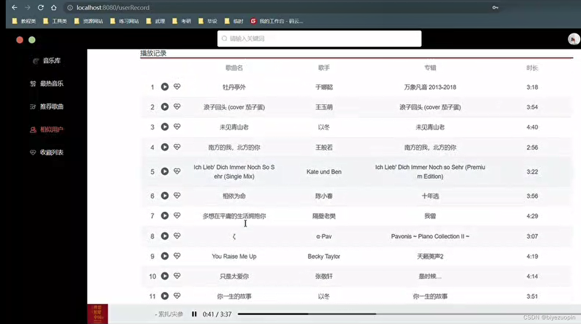Open 推荐歌曲 in sidebar
This screenshot has height=324, width=581.
[x=47, y=106]
